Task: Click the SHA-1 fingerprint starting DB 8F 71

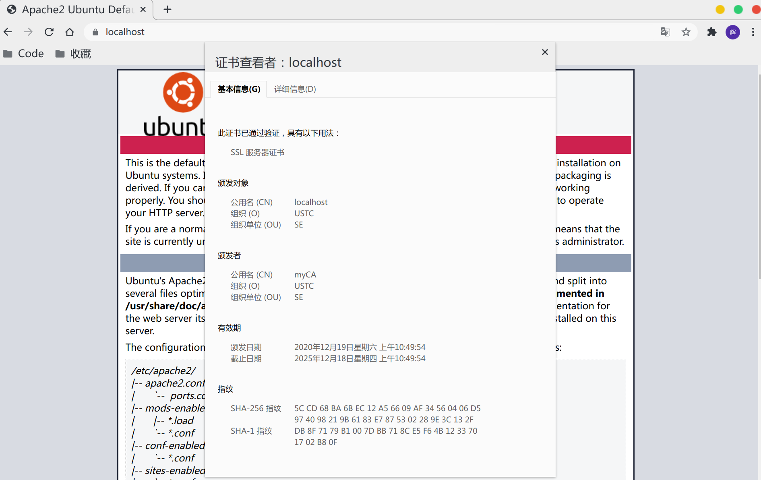Action: coord(386,437)
